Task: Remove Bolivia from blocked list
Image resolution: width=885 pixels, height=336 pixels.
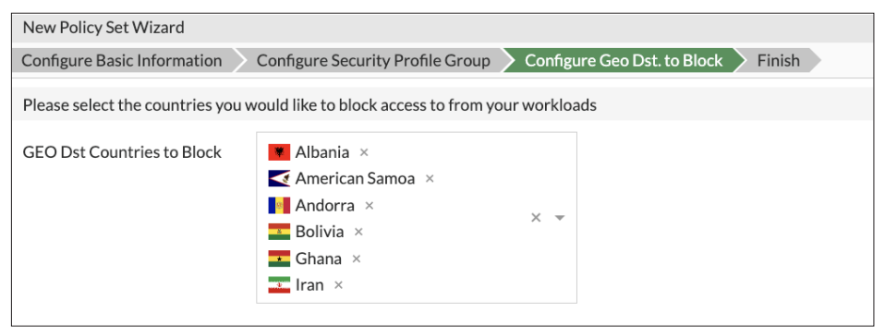Action: [x=358, y=232]
